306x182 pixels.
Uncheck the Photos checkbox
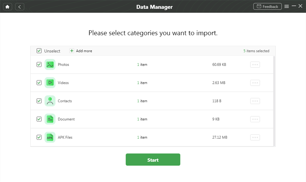(x=39, y=65)
